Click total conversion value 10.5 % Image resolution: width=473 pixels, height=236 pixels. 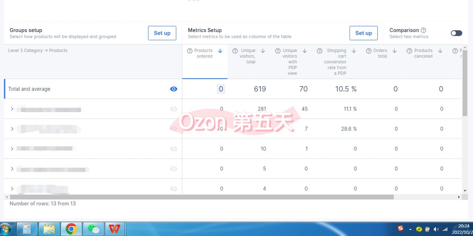(x=346, y=89)
